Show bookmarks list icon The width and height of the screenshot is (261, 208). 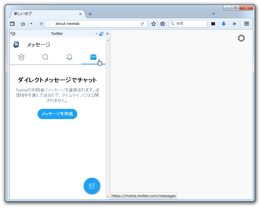coord(163,24)
